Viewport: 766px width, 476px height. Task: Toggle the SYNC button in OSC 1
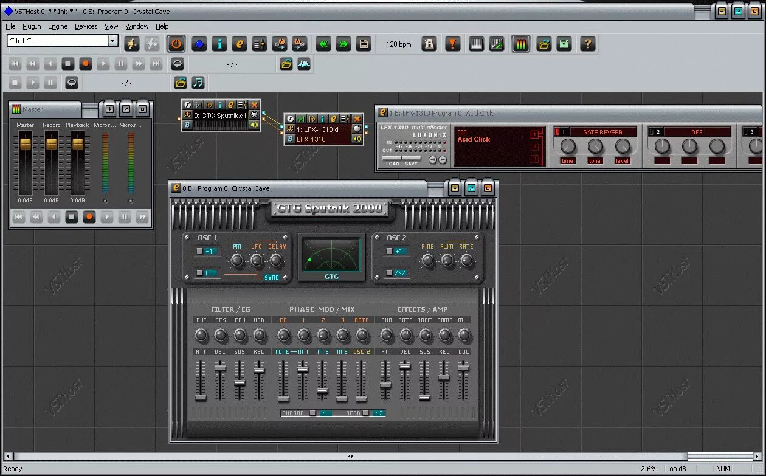pos(272,277)
